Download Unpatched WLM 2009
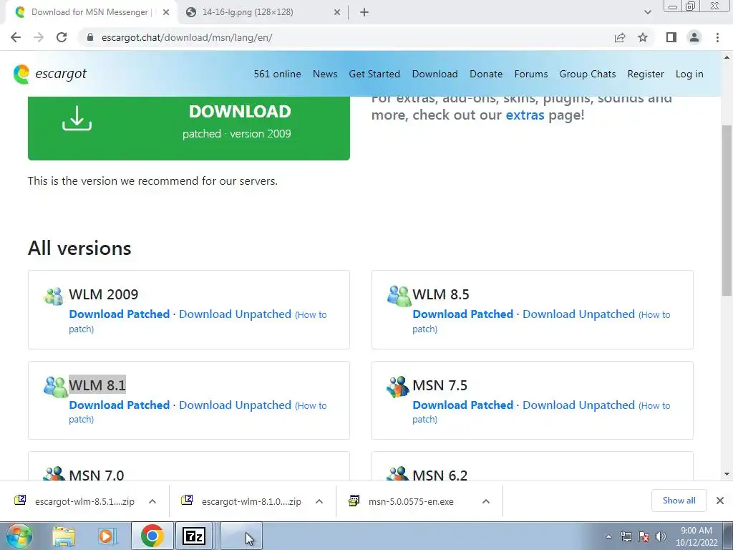 [235, 314]
